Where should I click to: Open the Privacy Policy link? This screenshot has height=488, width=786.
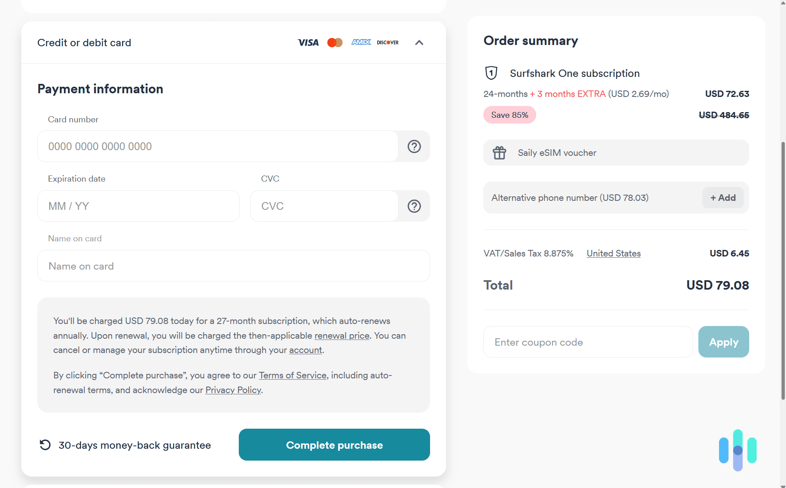(x=233, y=390)
